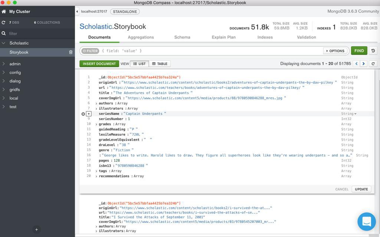Click the pages value 128
This screenshot has height=237, width=380.
click(x=117, y=161)
